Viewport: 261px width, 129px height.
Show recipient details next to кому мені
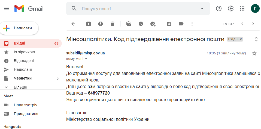click(86, 59)
